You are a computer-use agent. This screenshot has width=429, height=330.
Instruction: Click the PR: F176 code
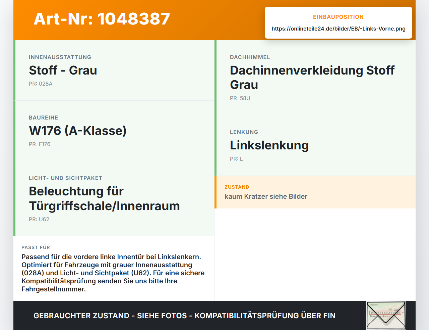pos(40,144)
